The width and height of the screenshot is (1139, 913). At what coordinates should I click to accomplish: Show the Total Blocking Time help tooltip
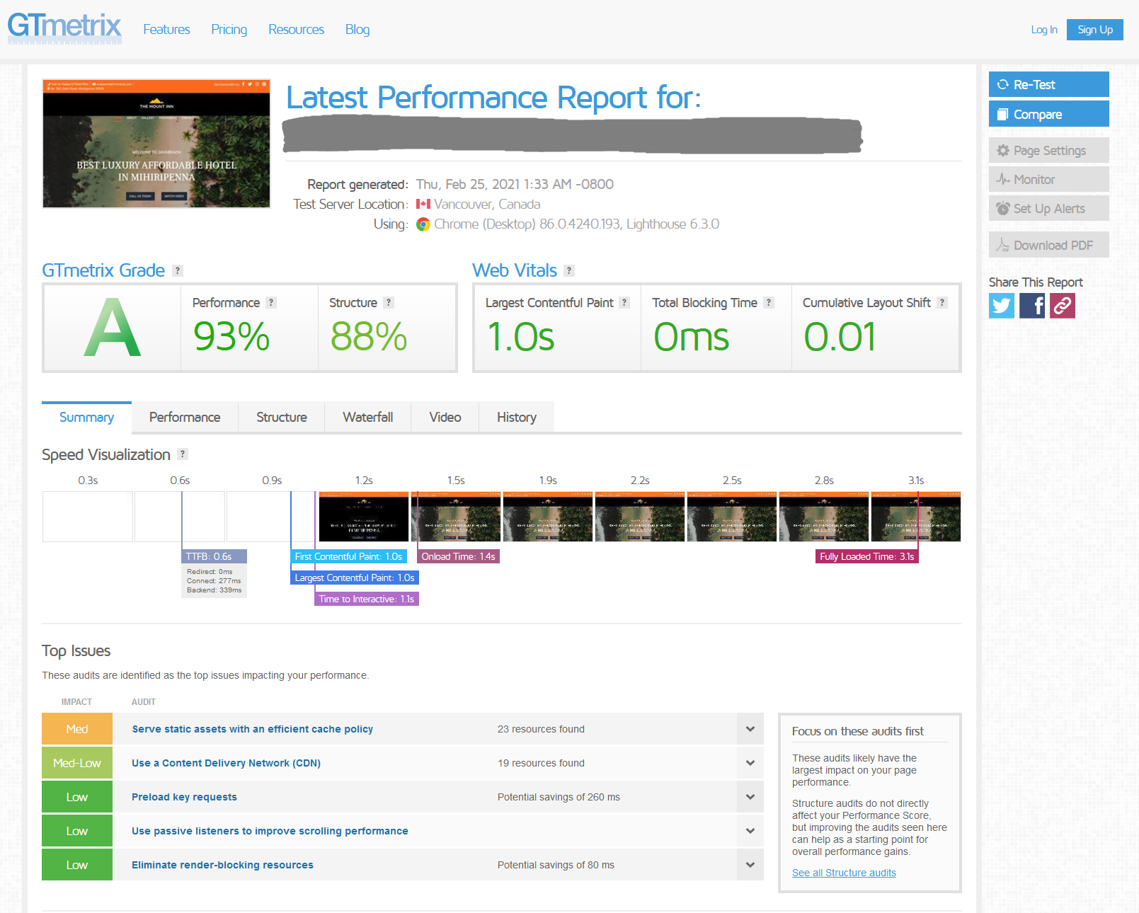769,302
